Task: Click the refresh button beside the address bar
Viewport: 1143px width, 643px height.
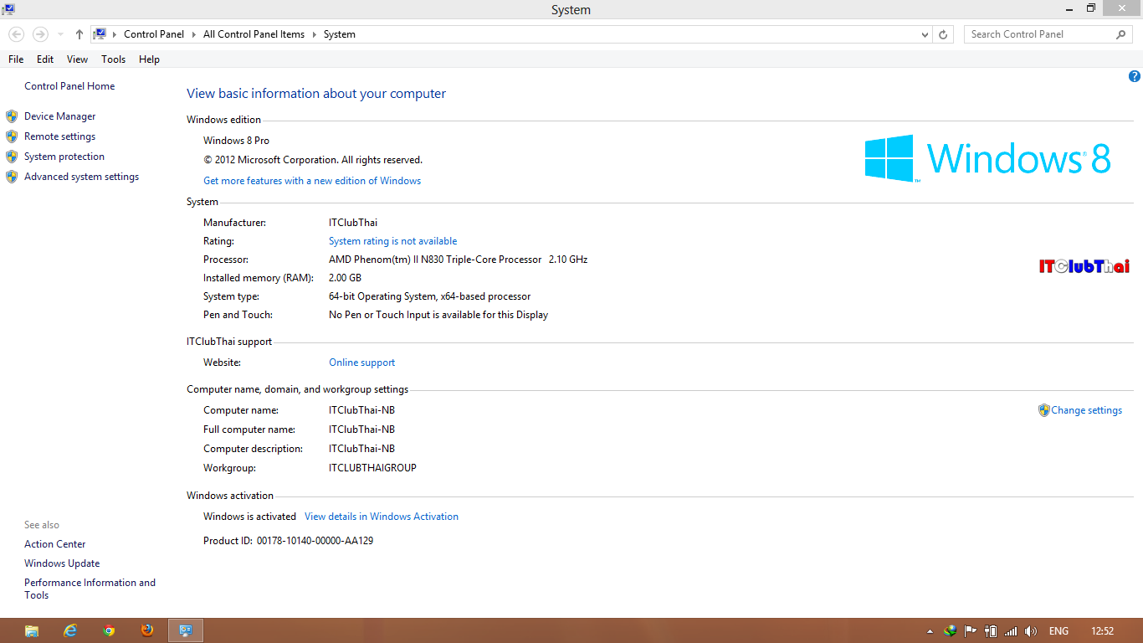Action: point(943,34)
